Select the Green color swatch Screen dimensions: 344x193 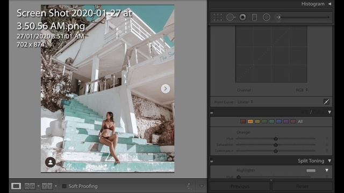[264, 122]
